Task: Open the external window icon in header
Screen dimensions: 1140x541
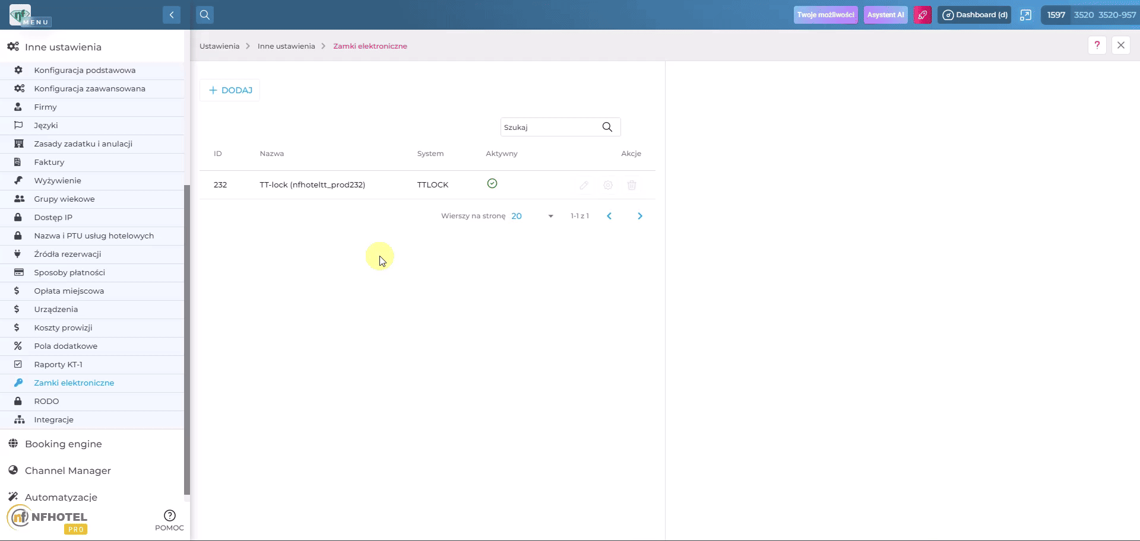Action: tap(1025, 15)
